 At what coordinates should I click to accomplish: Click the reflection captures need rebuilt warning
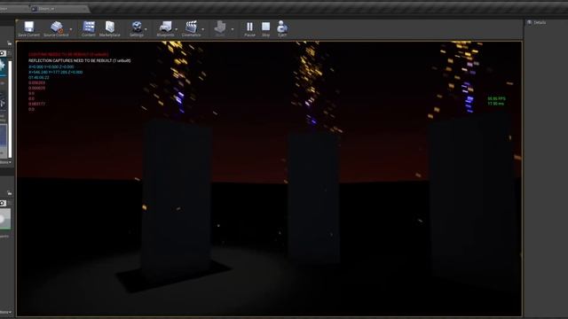[80, 61]
